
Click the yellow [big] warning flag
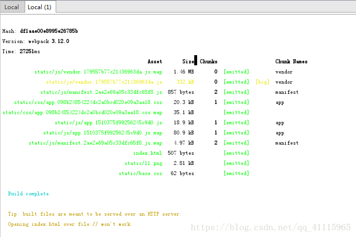coord(262,82)
